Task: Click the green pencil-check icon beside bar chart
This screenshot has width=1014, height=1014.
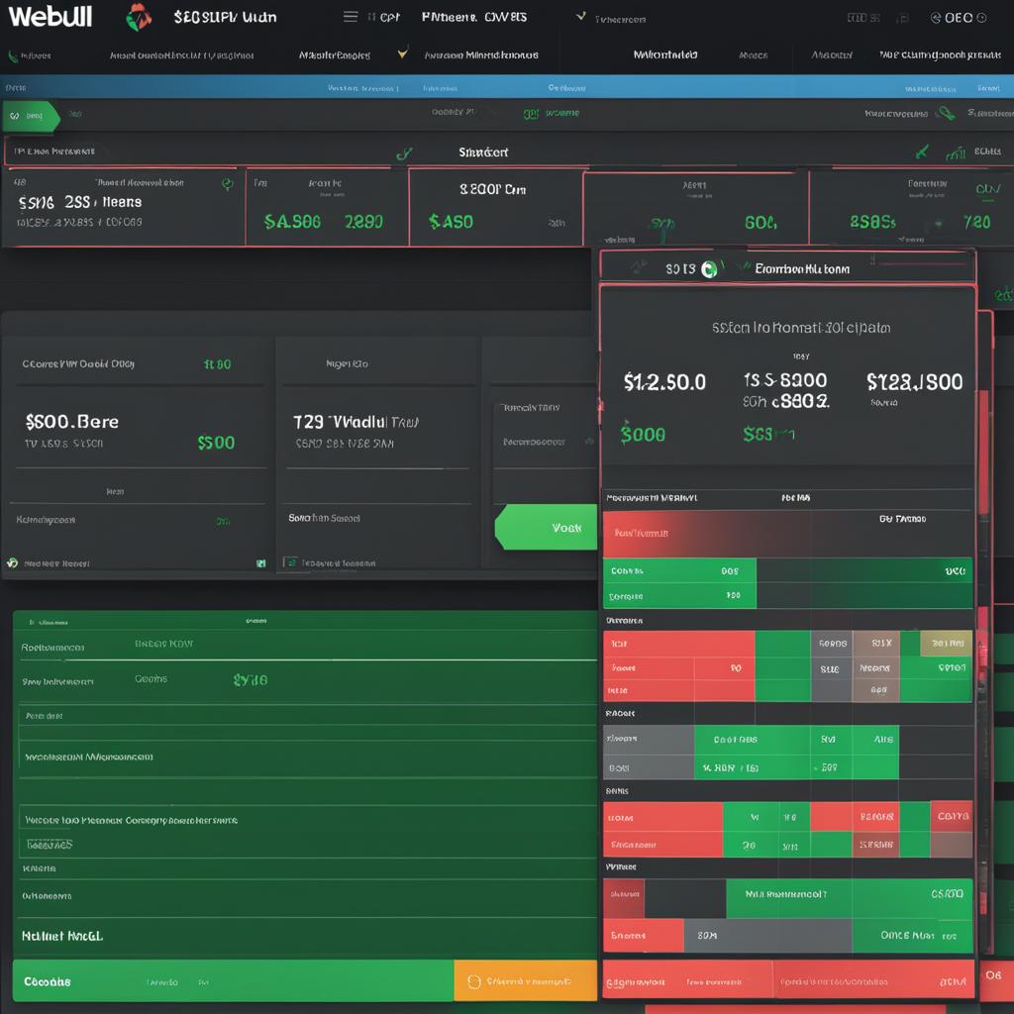Action: tap(922, 152)
